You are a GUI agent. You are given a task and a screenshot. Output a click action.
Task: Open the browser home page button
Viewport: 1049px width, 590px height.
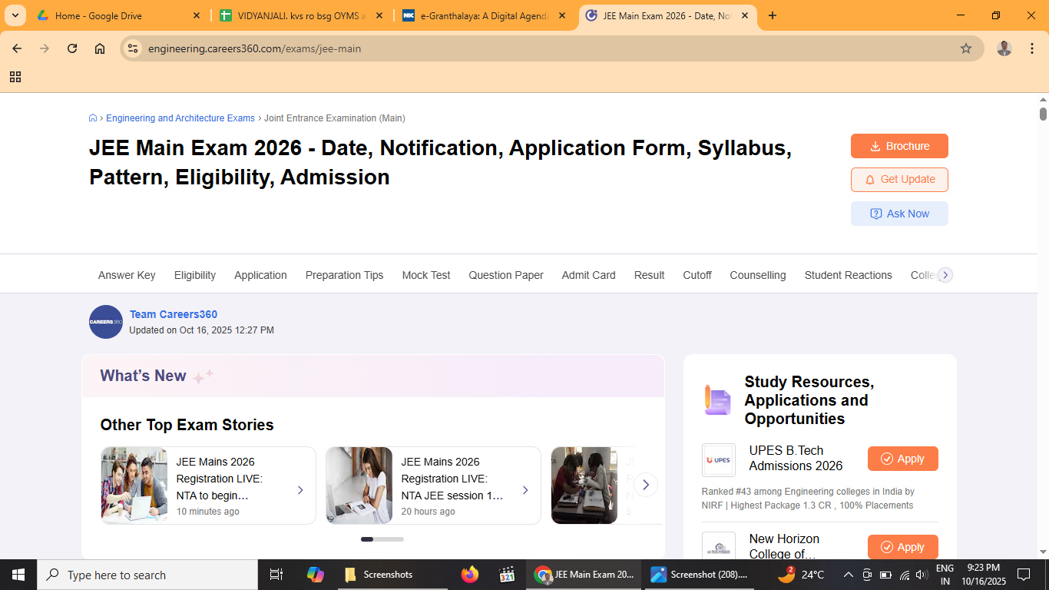point(100,48)
